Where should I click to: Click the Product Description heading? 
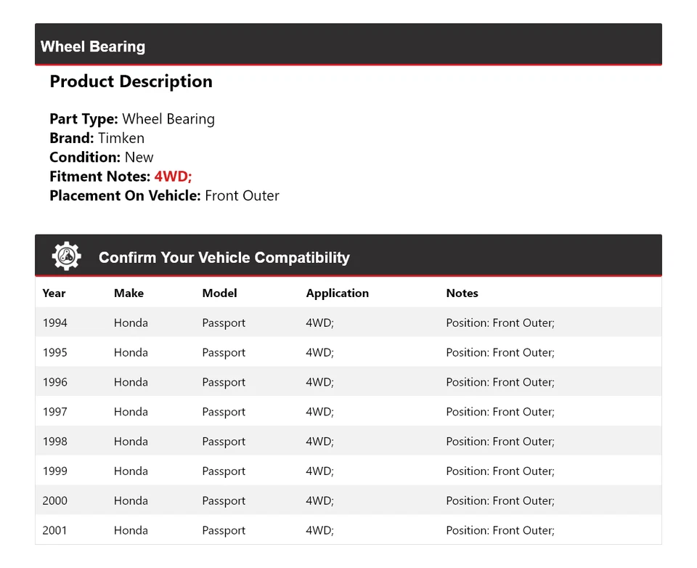point(131,81)
